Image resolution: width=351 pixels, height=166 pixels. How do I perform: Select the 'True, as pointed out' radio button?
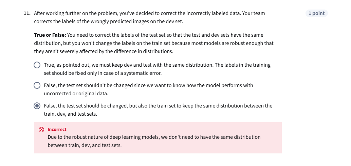pyautogui.click(x=37, y=65)
